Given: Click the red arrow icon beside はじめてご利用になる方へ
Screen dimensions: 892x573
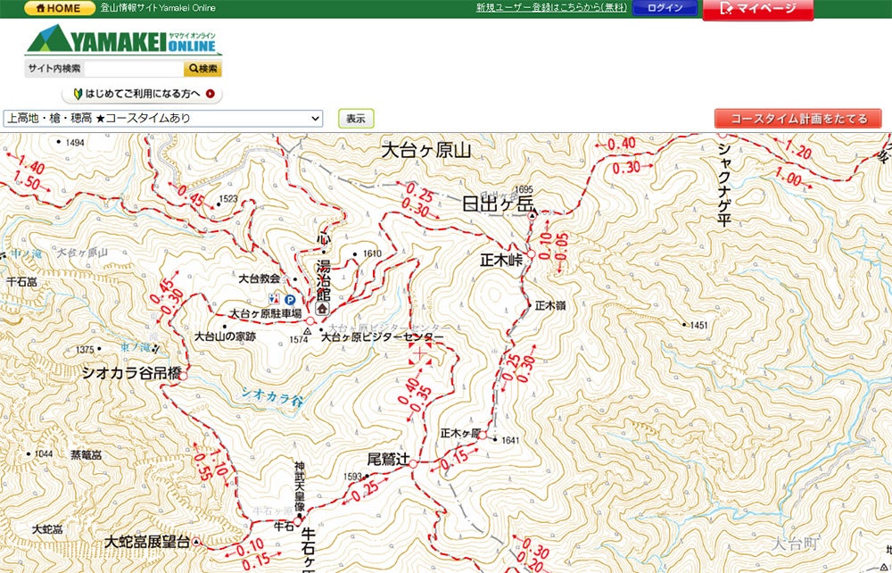Looking at the screenshot, I should tap(211, 94).
